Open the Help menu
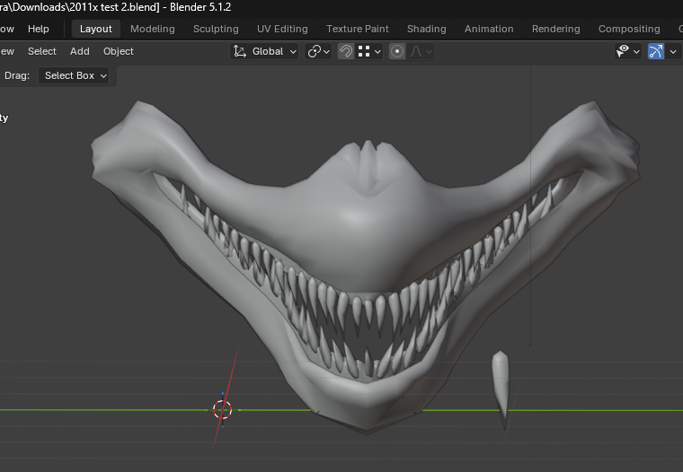Viewport: 683px width, 472px height. (39, 29)
